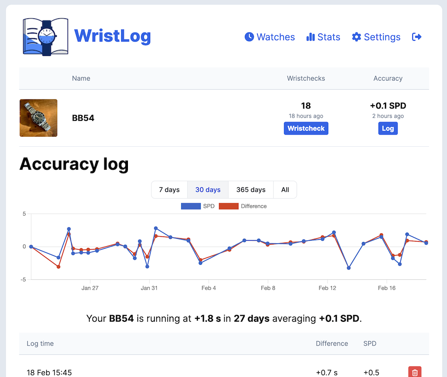The width and height of the screenshot is (447, 377).
Task: Click the bar chart icon beside Stats
Action: [x=311, y=37]
